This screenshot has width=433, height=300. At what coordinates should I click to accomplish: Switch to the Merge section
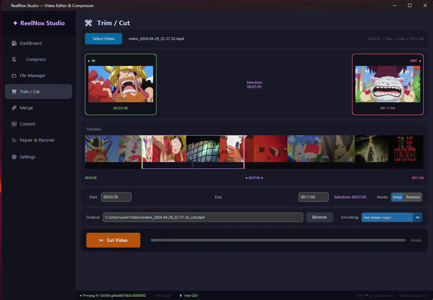[x=38, y=108]
